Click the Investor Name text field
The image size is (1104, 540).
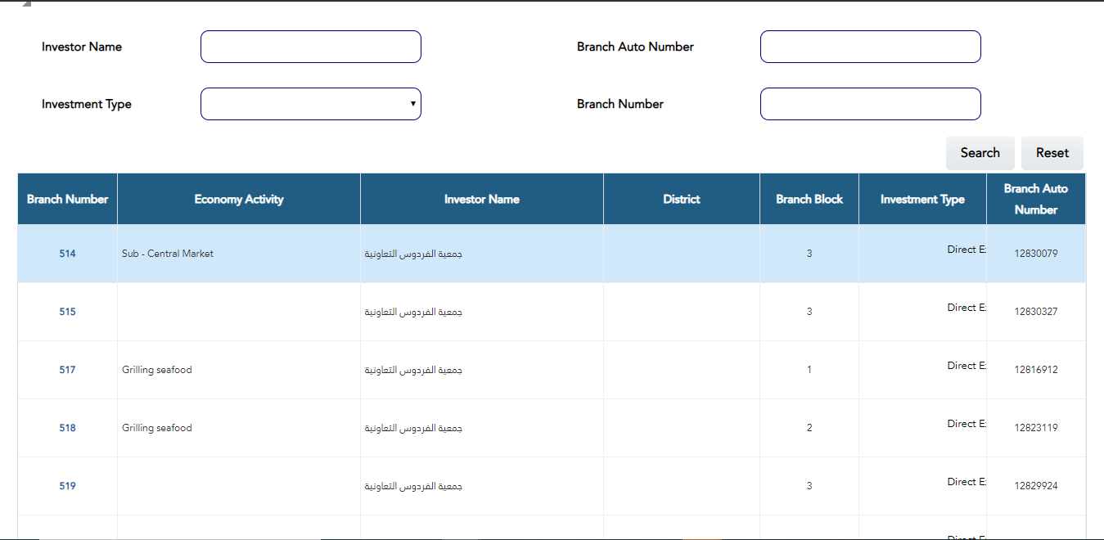point(311,47)
